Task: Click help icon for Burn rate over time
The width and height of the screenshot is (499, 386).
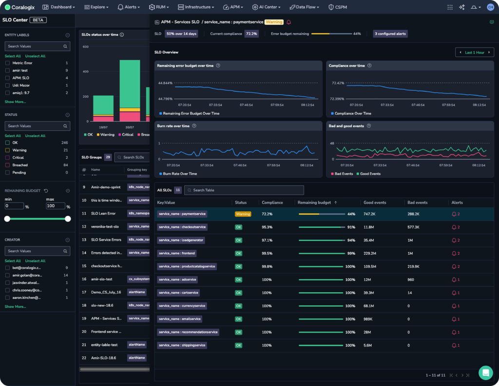Action: click(x=194, y=126)
